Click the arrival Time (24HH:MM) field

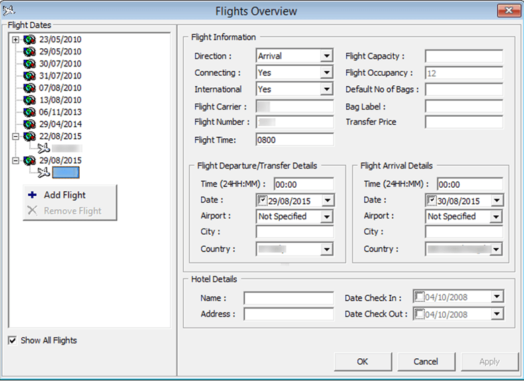click(x=470, y=184)
